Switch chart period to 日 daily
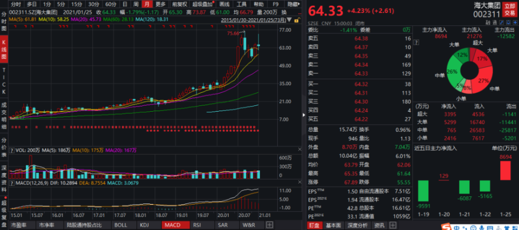Viewport: 519px width, 230px height. tap(125, 4)
